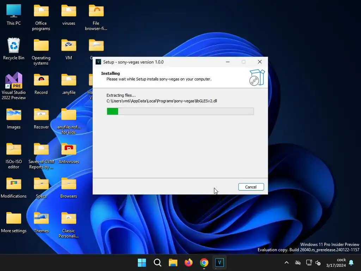Select Visual Studio 2022 Preview shortcut

14,86
